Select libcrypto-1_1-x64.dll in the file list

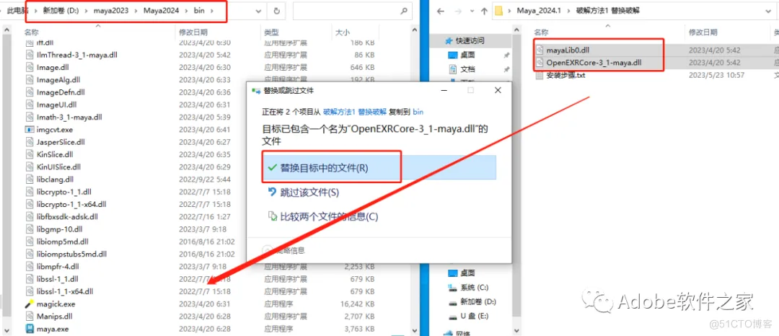[x=71, y=204]
